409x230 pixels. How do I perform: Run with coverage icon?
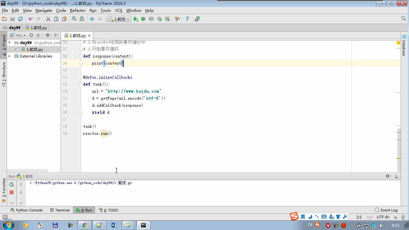tap(151, 19)
